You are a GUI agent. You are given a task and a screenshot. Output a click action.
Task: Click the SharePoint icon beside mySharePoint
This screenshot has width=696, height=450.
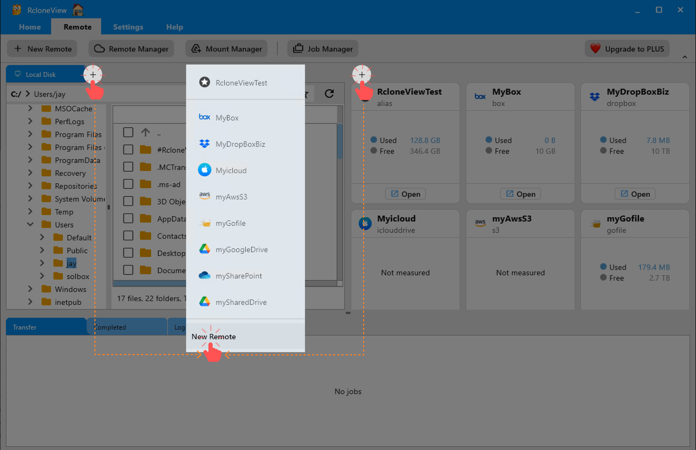[205, 275]
